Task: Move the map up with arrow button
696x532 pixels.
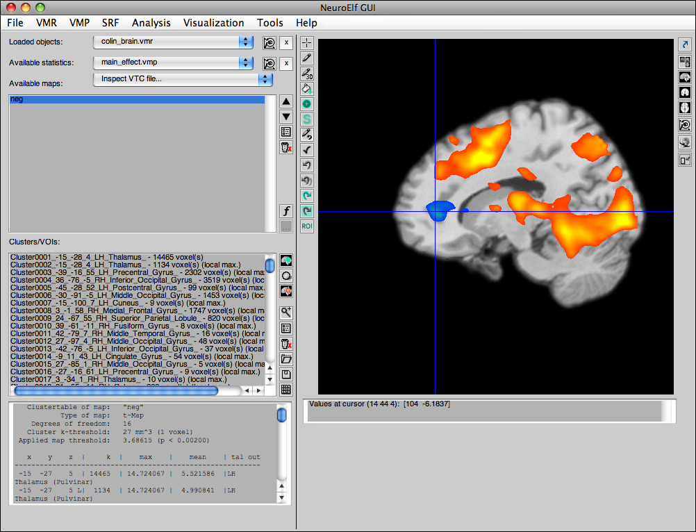Action: click(x=285, y=101)
